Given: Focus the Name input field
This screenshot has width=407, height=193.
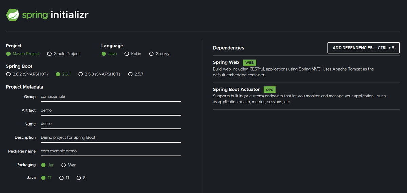Looking at the screenshot, I should click(x=111, y=124).
